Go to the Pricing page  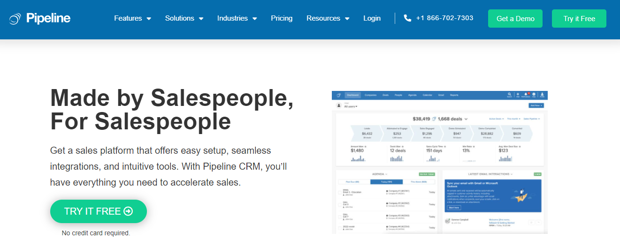pos(282,18)
